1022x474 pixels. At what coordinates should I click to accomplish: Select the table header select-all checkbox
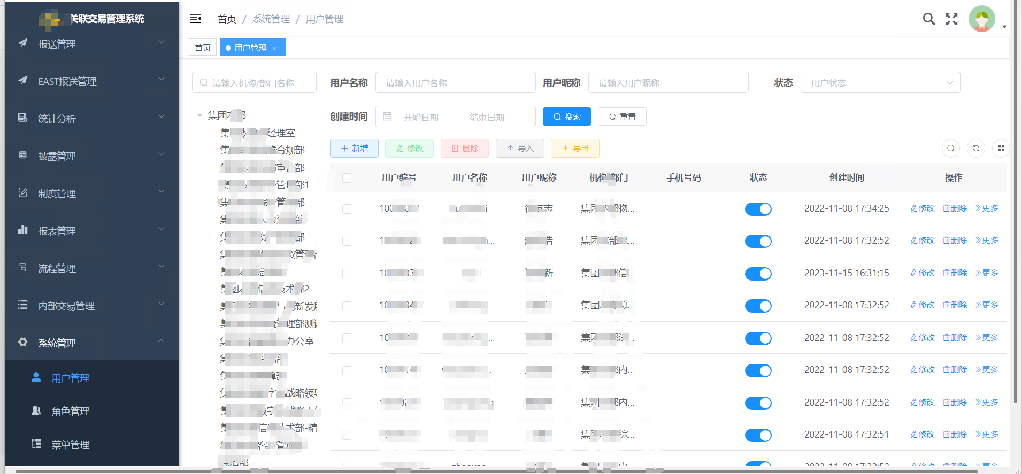point(347,178)
